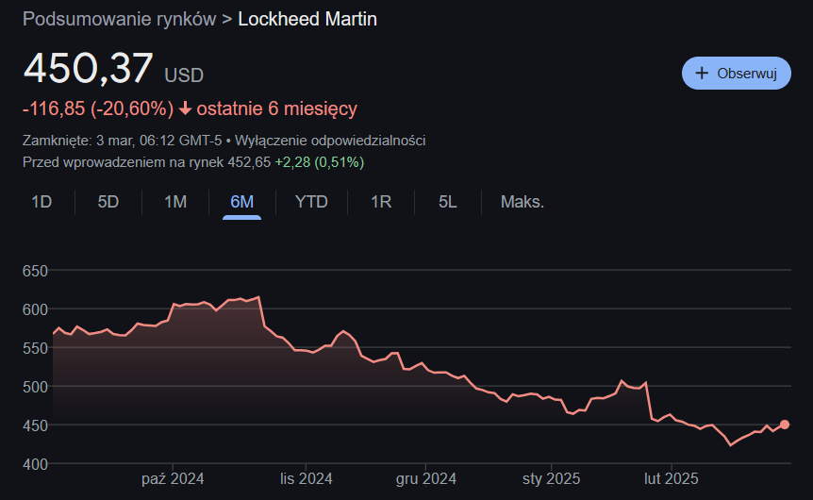Click the green +2,28 (0,51%) pre-market change
This screenshot has height=500, width=813.
tap(320, 162)
